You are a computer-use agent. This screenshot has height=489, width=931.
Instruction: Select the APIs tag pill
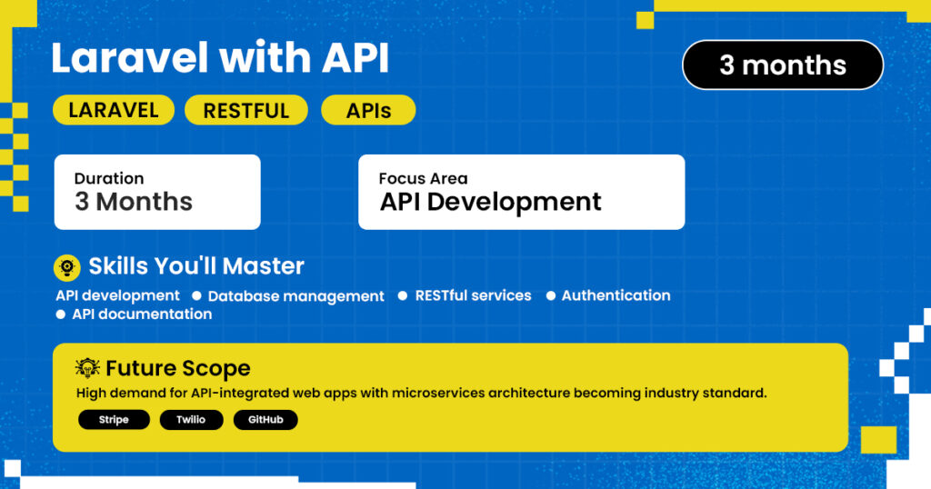[x=369, y=110]
